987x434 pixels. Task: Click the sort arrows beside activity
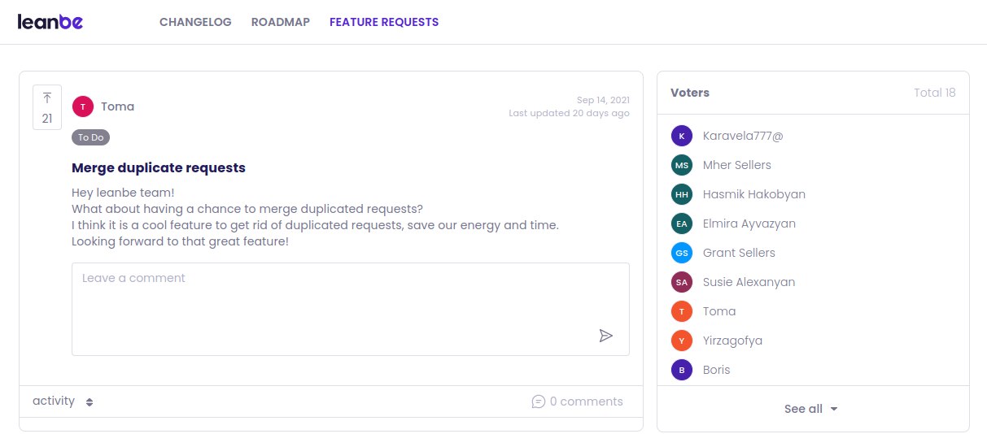(90, 401)
